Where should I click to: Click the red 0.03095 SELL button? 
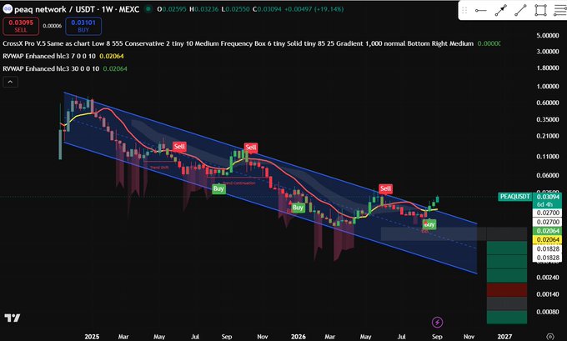click(21, 26)
